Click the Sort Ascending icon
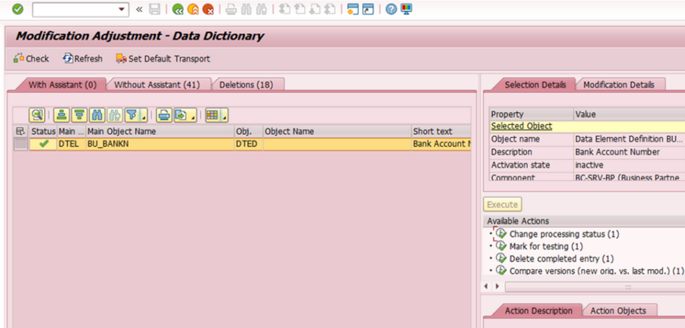The width and height of the screenshot is (685, 328). 62,115
